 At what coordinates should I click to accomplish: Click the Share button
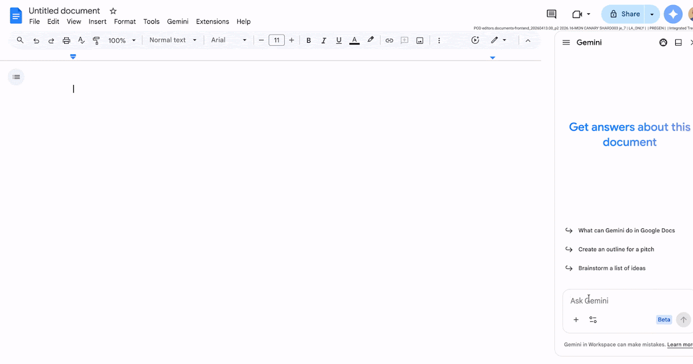point(623,14)
